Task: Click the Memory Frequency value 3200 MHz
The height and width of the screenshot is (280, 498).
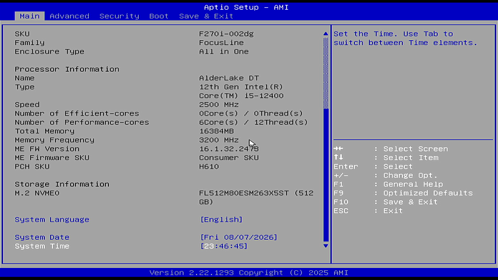Action: coord(219,141)
